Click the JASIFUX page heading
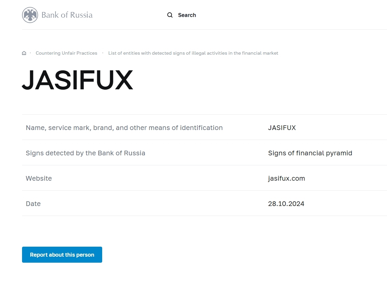This screenshot has width=387, height=282. 77,80
